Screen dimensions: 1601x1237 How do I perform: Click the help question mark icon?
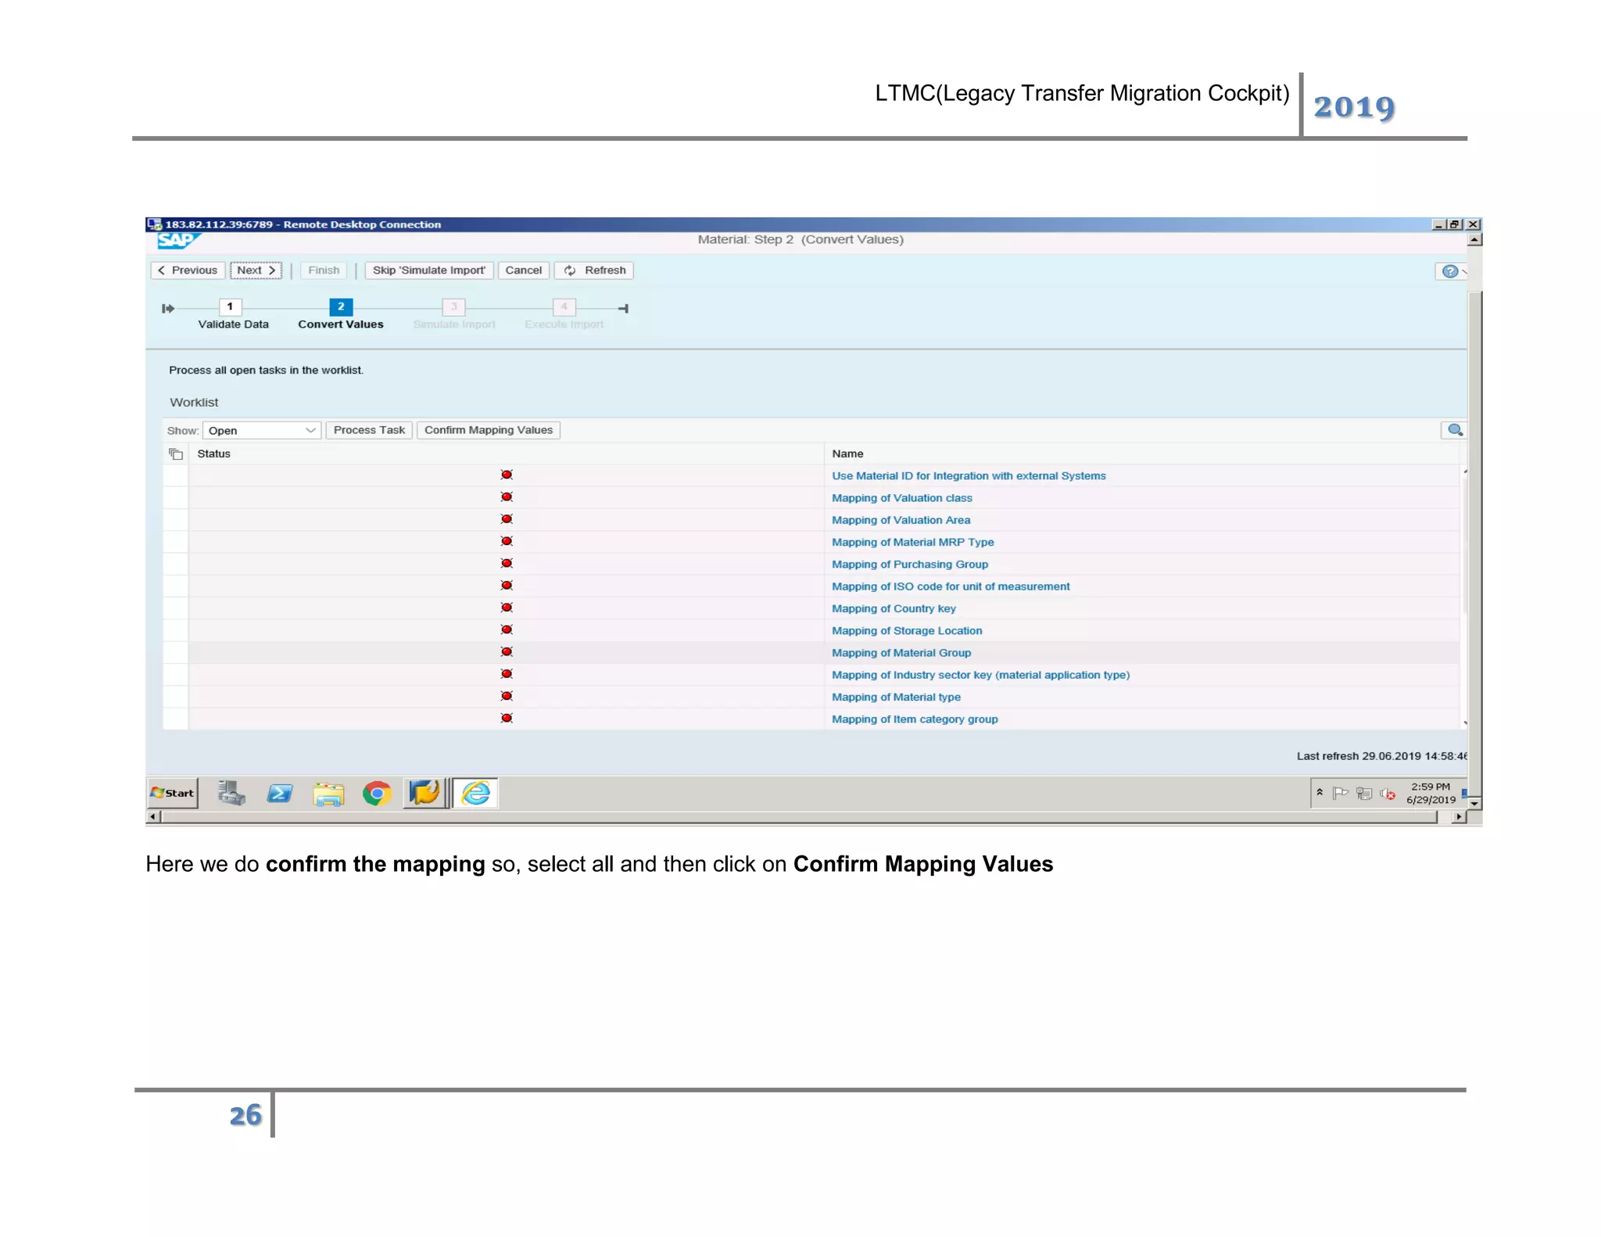pyautogui.click(x=1449, y=271)
